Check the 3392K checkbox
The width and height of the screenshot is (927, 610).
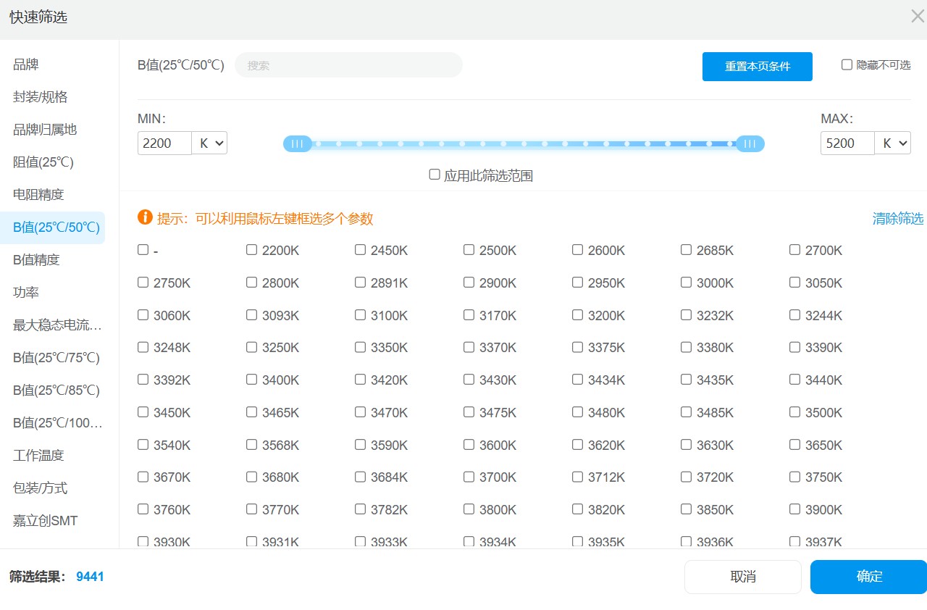(143, 380)
